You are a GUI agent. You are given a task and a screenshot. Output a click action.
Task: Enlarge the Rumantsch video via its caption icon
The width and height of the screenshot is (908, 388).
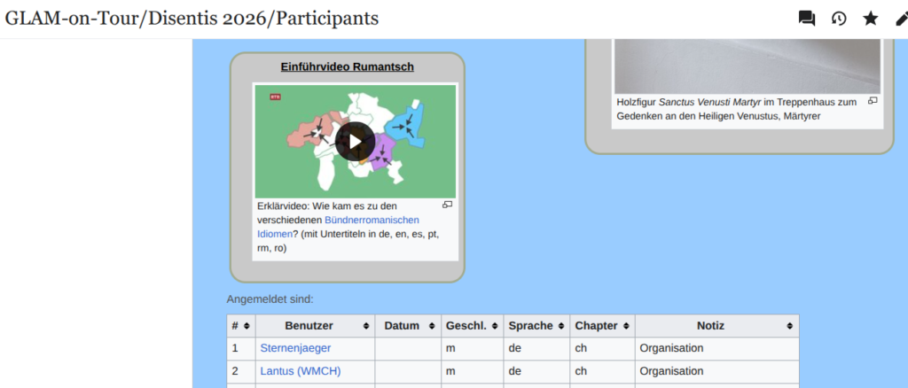448,205
